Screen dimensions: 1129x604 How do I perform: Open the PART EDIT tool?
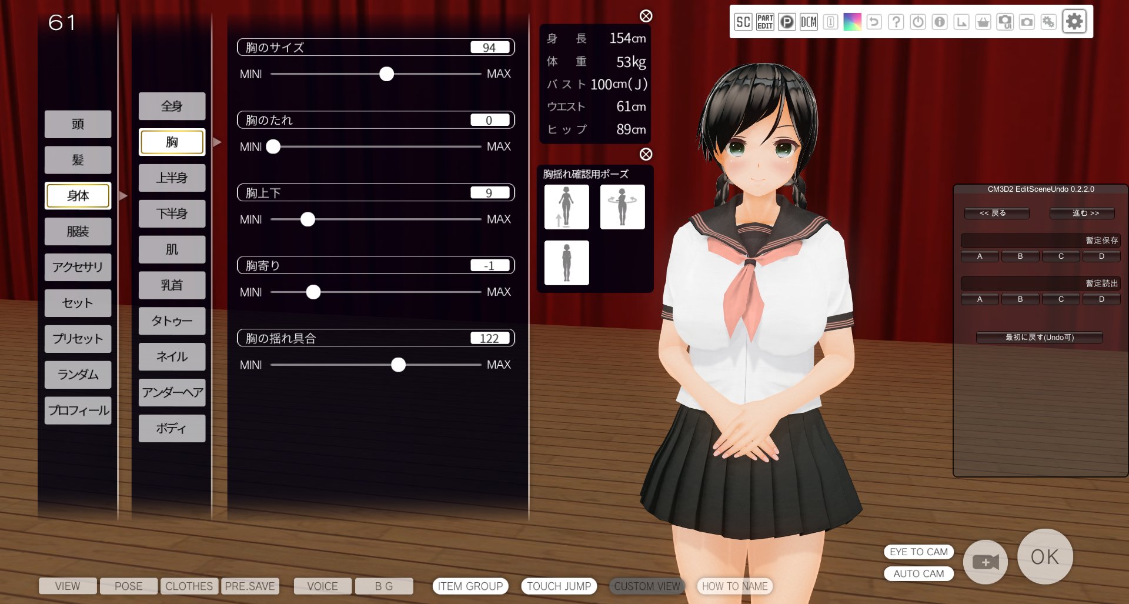[x=765, y=22]
